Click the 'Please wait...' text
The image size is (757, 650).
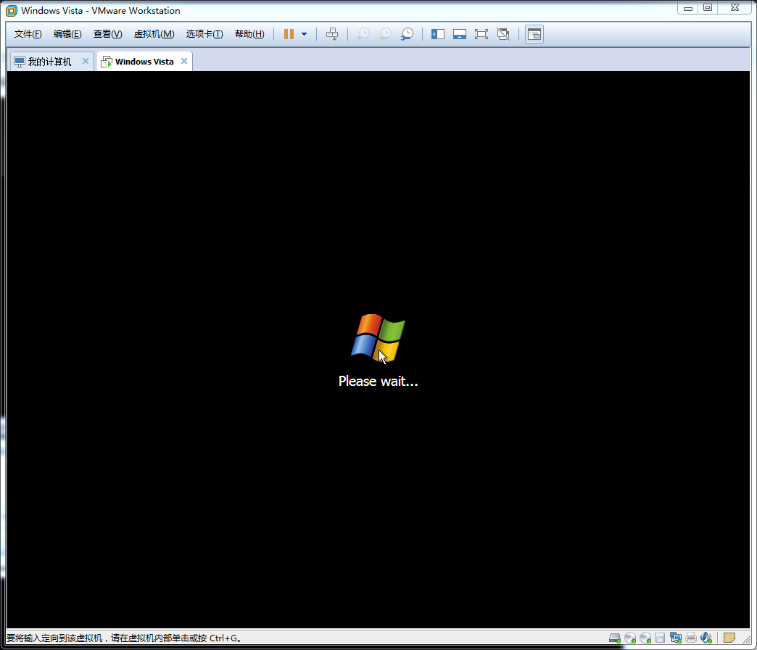click(x=378, y=382)
